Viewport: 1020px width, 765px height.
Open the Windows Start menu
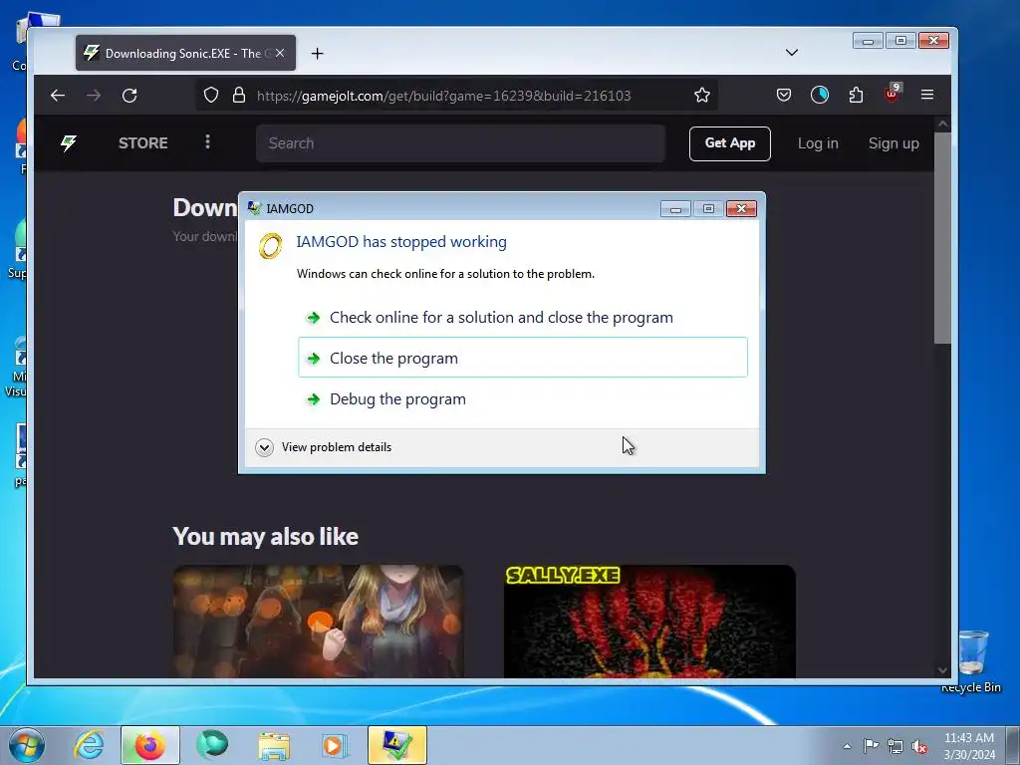tap(26, 745)
